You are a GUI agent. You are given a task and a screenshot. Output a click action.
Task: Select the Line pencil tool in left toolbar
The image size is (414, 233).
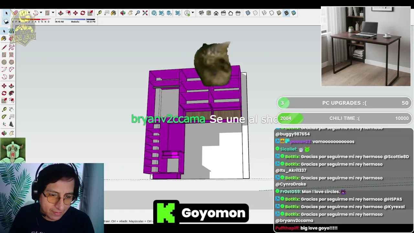click(4, 47)
